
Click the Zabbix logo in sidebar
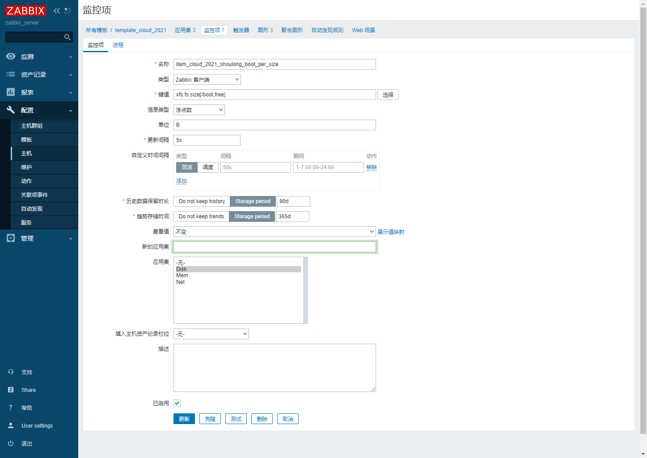click(25, 11)
